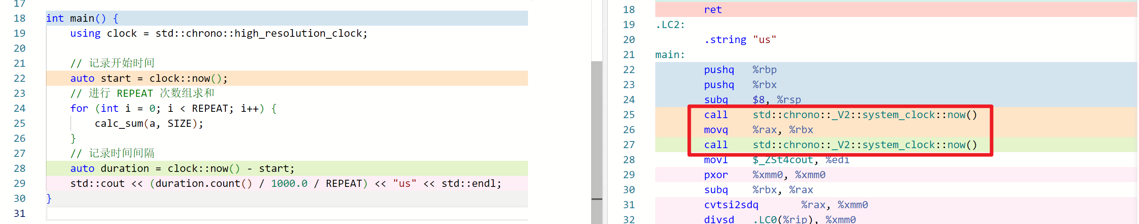Click the 'ret' instruction in assembly output
Viewport: 1139px width, 224px height.
pos(712,10)
